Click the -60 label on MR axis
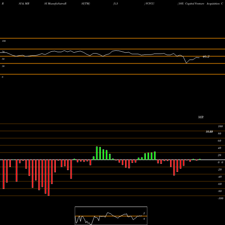The width and height of the screenshot is (225, 225). tap(220, 184)
